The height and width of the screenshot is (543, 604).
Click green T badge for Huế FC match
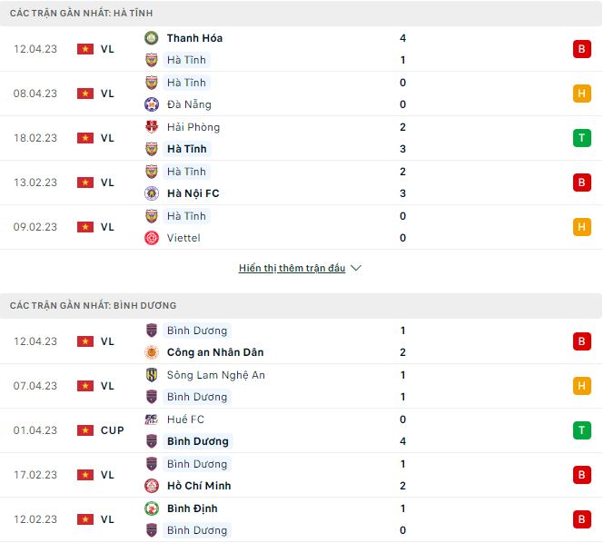tap(582, 430)
